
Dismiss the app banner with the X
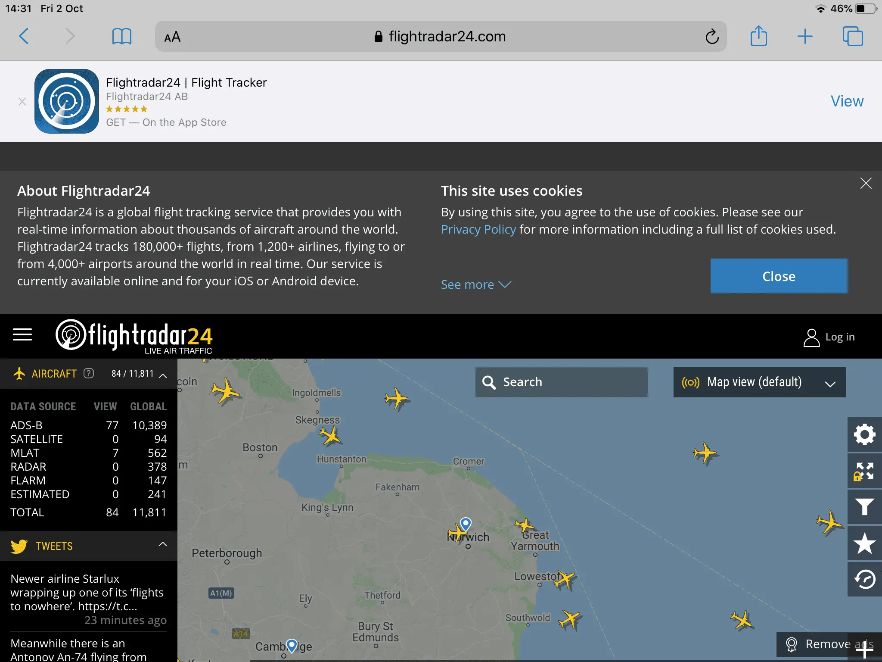[22, 102]
